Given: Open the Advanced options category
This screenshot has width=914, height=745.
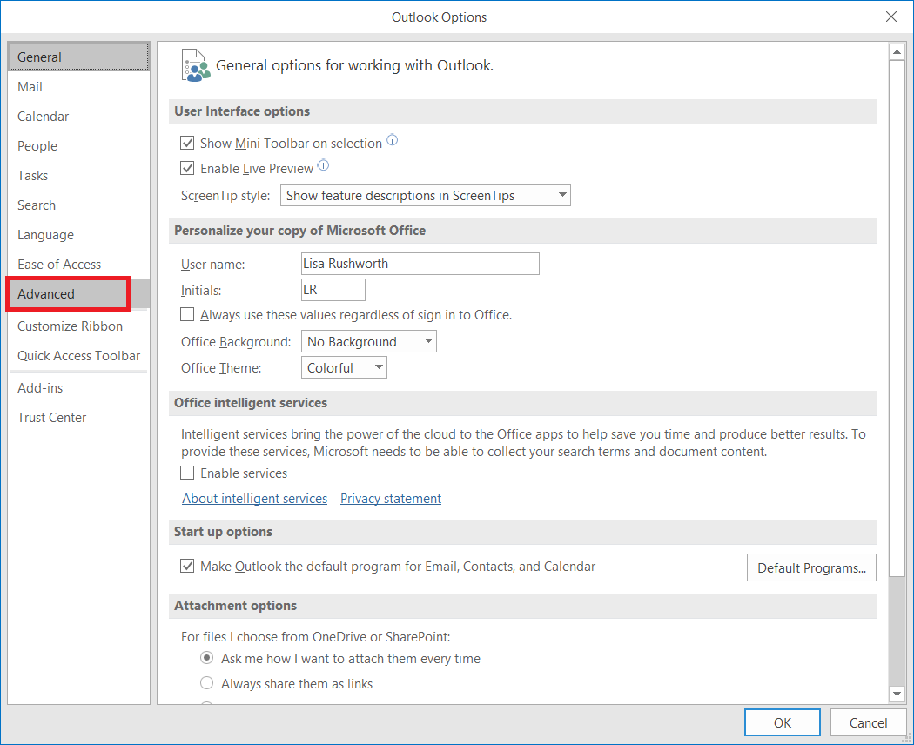Looking at the screenshot, I should click(x=78, y=294).
